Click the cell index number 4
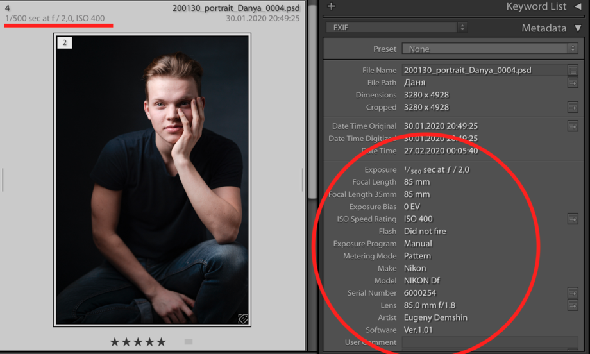Viewport: 590px width, 354px height. (x=7, y=8)
